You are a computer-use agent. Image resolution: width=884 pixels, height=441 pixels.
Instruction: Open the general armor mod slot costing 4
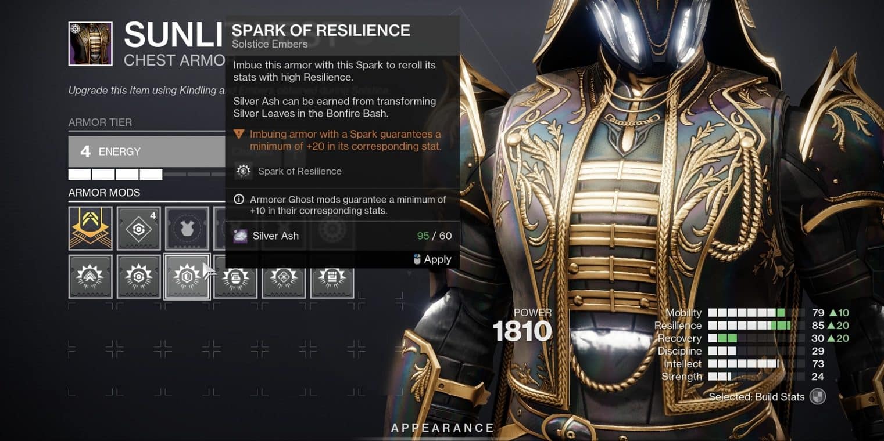(x=139, y=228)
